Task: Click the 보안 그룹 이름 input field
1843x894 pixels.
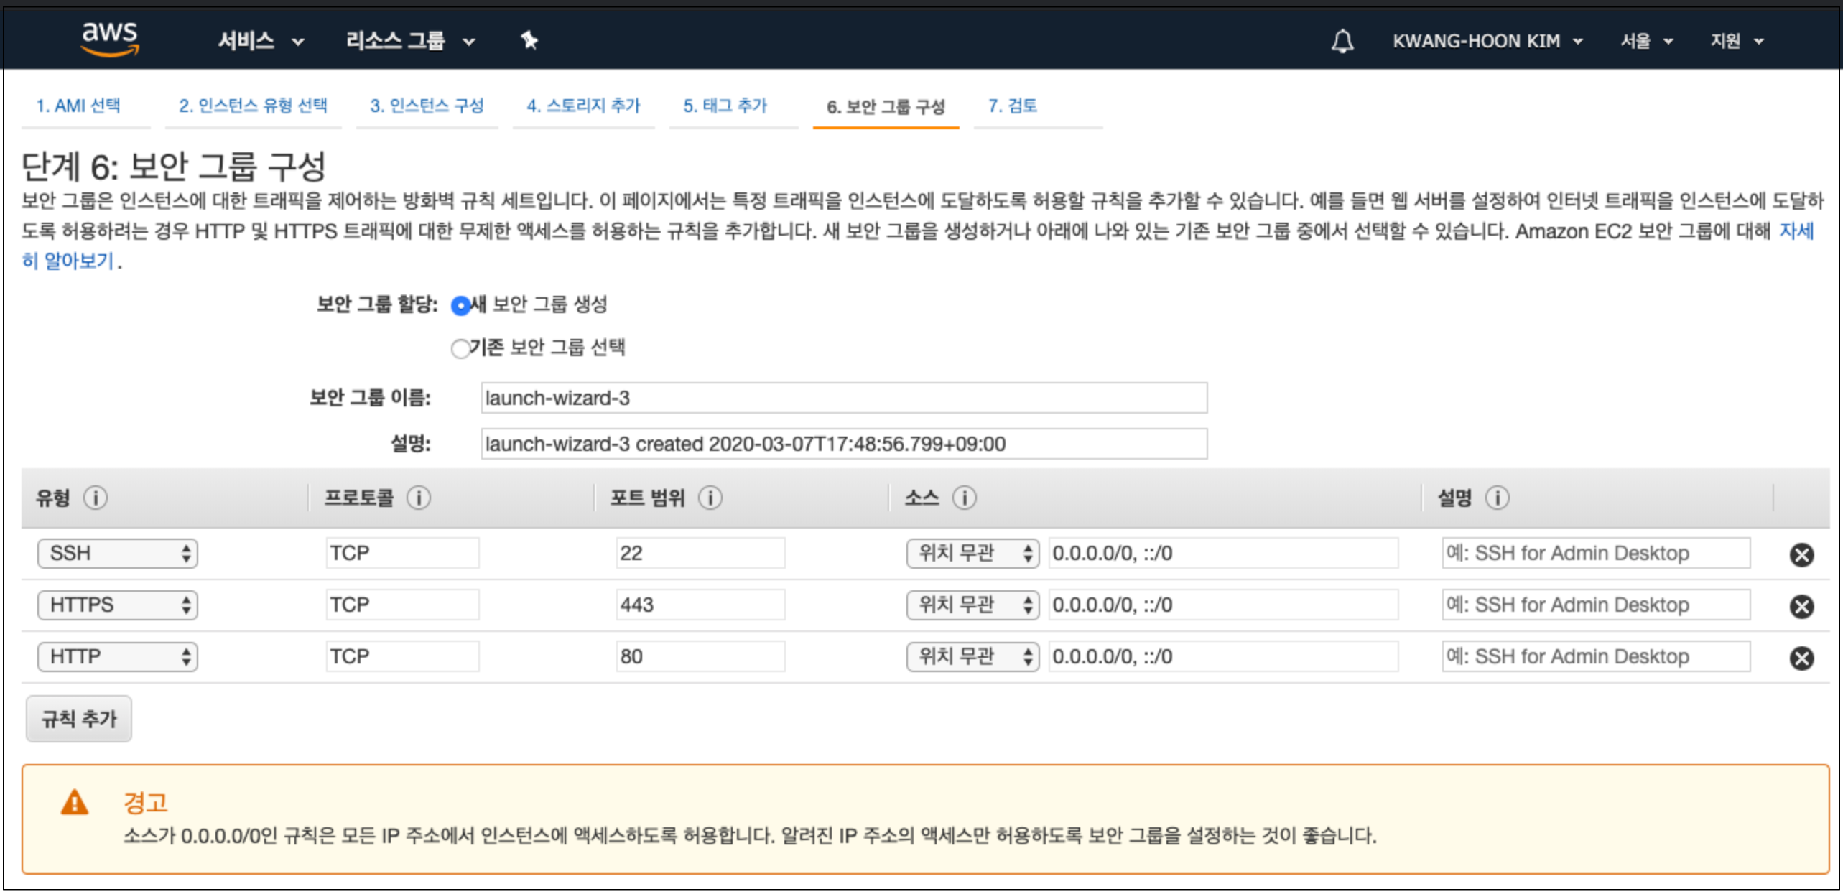Action: [x=843, y=398]
